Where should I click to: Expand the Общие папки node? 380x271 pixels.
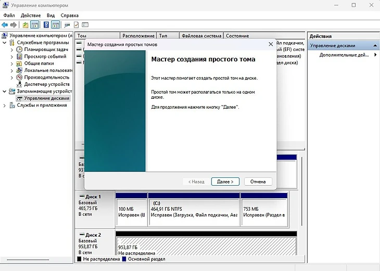11,63
